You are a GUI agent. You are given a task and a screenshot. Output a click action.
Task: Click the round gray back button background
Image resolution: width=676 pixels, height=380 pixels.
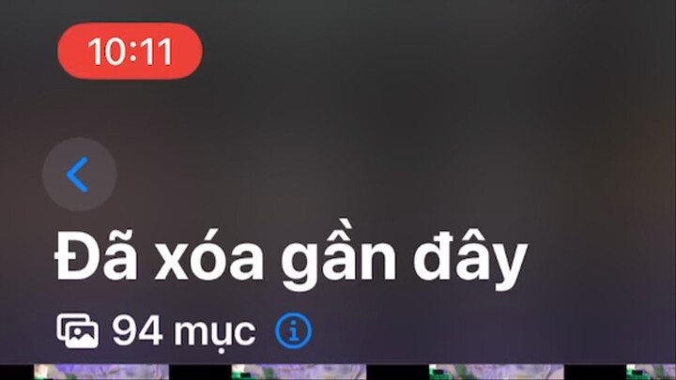click(x=79, y=175)
